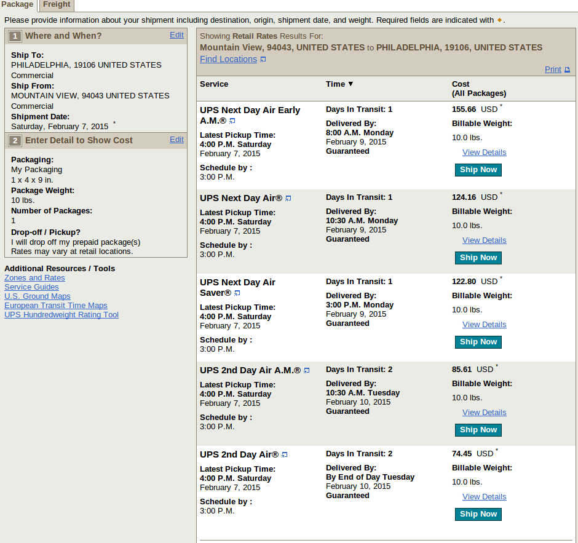Click the 124.16 USD cost
The image size is (578, 543).
click(475, 197)
